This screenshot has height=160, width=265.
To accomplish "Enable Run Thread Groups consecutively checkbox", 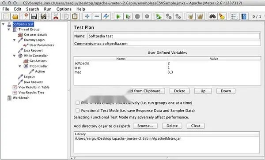I will click(x=78, y=103).
